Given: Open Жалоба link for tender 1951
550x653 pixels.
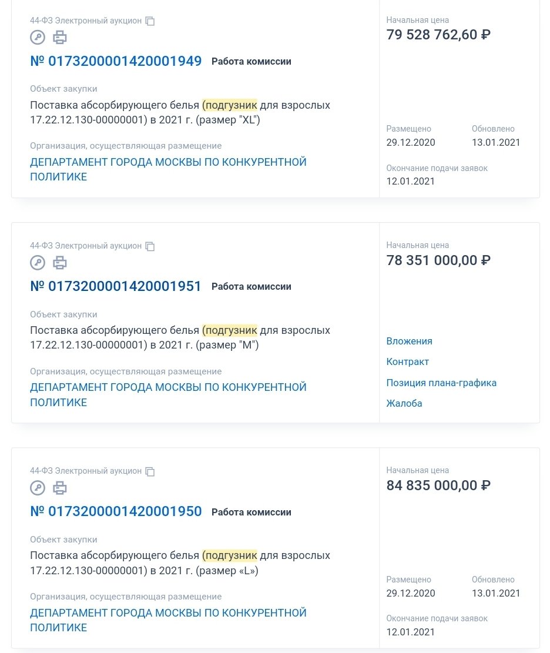Looking at the screenshot, I should (x=404, y=403).
